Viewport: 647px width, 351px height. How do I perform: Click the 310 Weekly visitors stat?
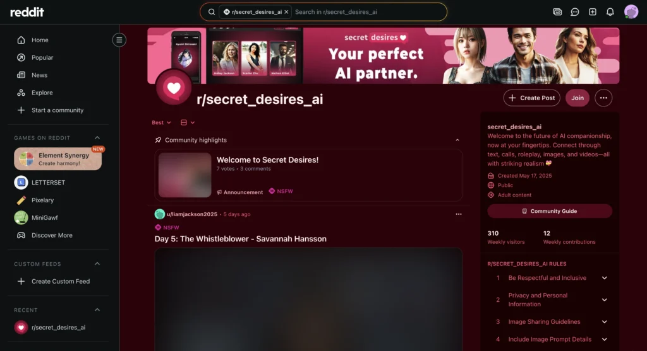click(x=506, y=238)
